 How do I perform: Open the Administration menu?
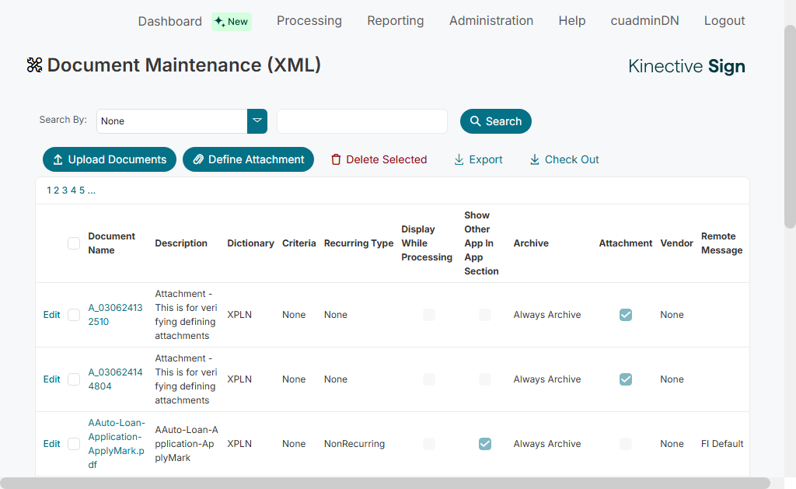(491, 21)
